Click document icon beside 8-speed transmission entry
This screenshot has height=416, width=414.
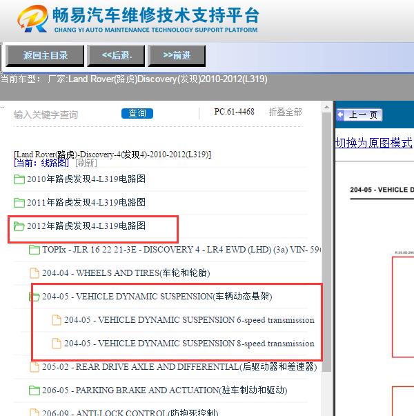pyautogui.click(x=57, y=344)
